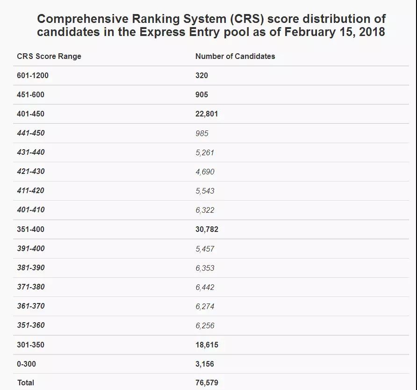
Task: Click the Number of Candidates column header
Action: click(x=235, y=56)
